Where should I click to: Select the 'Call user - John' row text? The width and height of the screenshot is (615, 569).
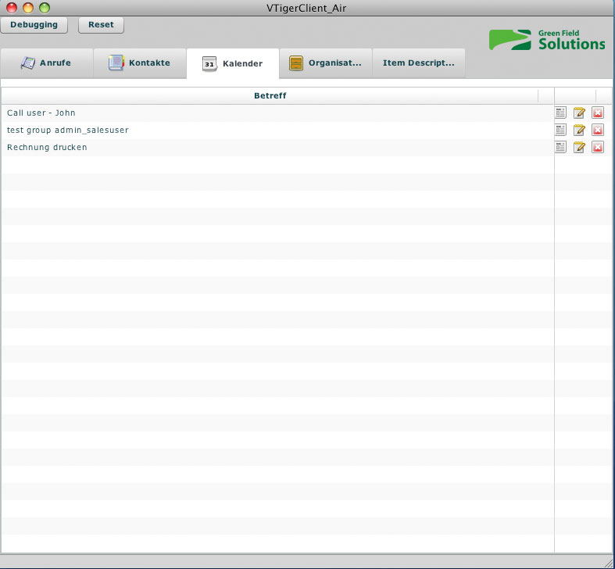coord(41,113)
